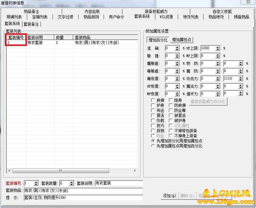This screenshot has height=208, width=256.
Task: Sort list by 套装编号 column header
Action: [x=16, y=37]
